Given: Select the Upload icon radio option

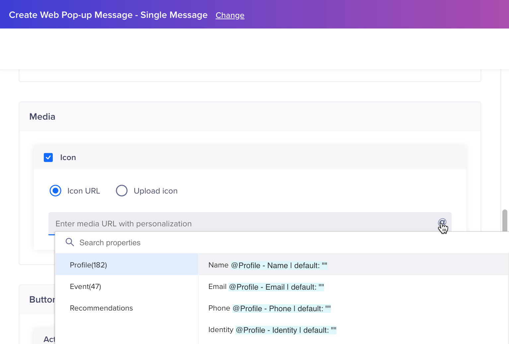Looking at the screenshot, I should (122, 191).
